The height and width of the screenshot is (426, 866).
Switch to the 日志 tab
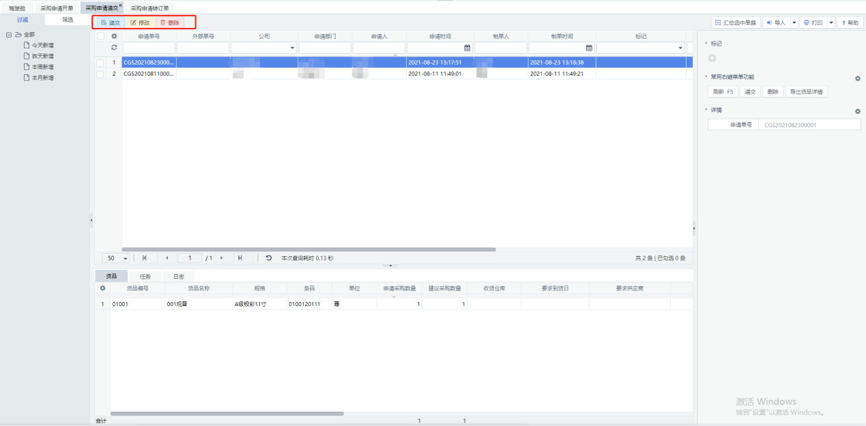click(178, 277)
